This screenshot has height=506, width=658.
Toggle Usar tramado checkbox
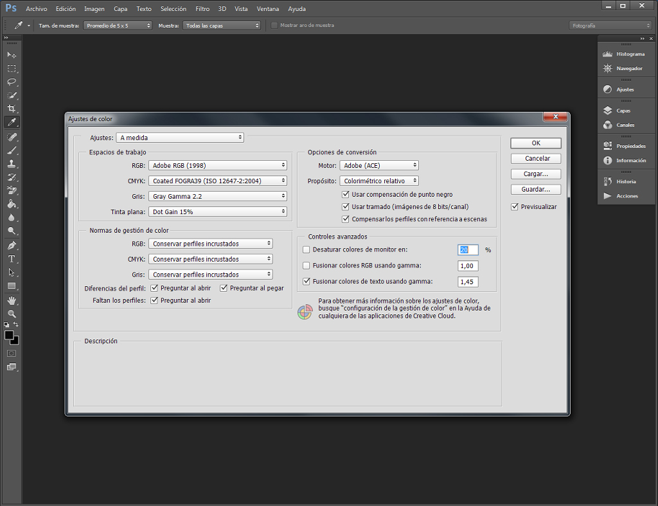tap(345, 206)
